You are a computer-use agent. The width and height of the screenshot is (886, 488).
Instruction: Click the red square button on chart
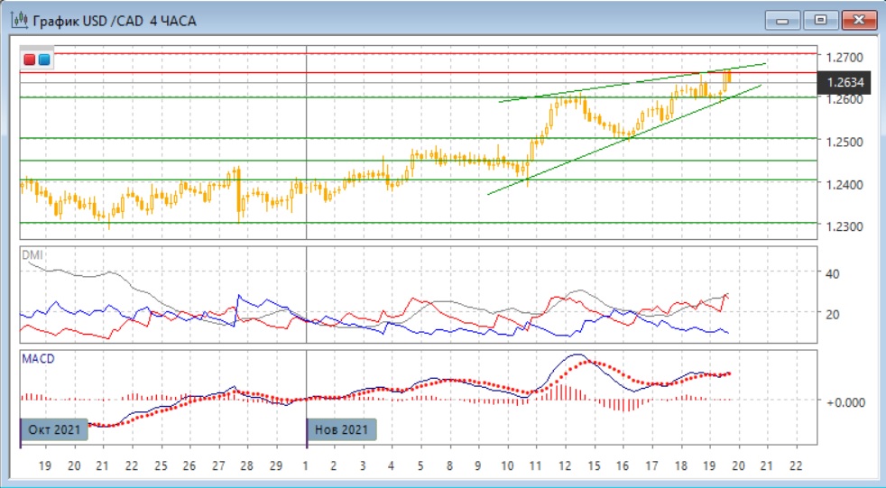click(x=30, y=60)
